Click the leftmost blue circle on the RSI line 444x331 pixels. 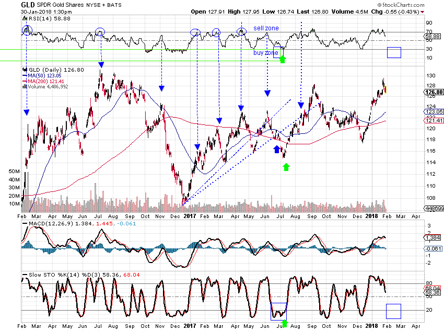point(27,30)
